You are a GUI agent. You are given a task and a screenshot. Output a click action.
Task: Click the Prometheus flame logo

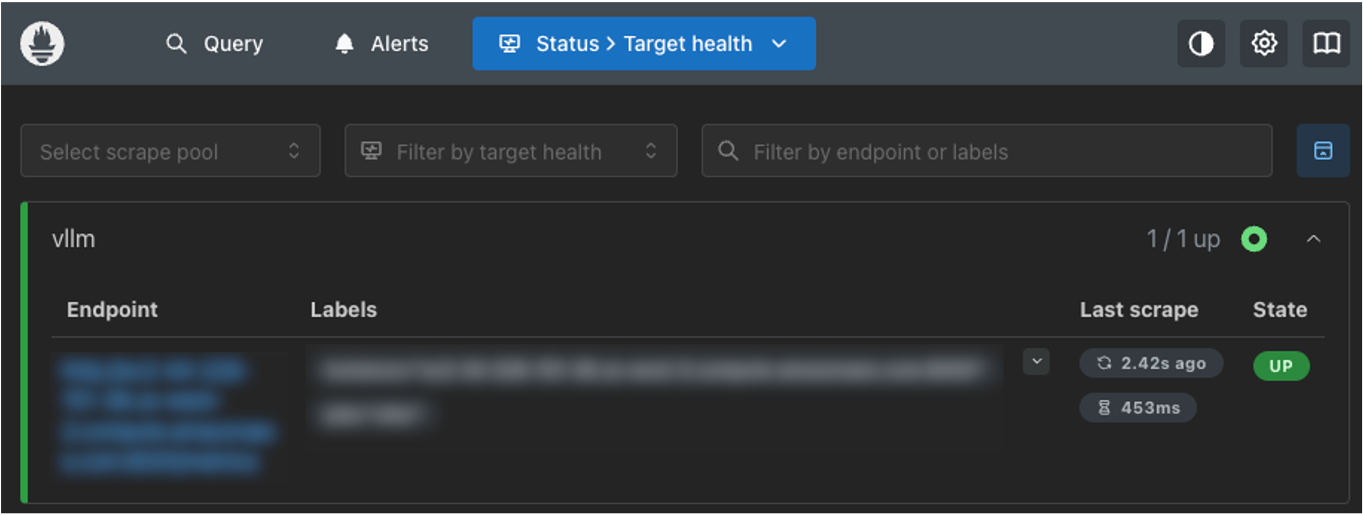42,43
